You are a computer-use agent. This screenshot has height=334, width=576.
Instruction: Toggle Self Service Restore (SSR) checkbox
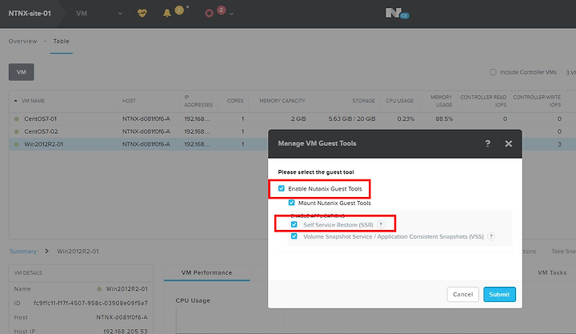294,224
